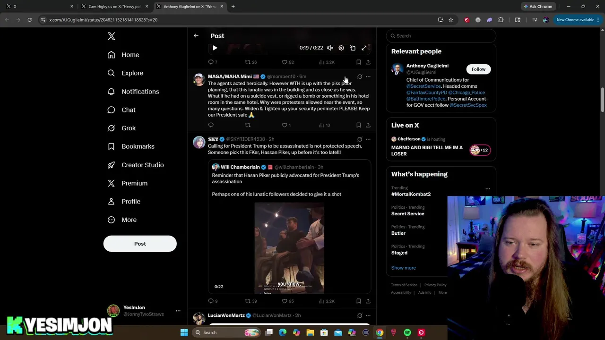The image size is (605, 340).
Task: Open the Staged trending topic
Action: coord(399,253)
